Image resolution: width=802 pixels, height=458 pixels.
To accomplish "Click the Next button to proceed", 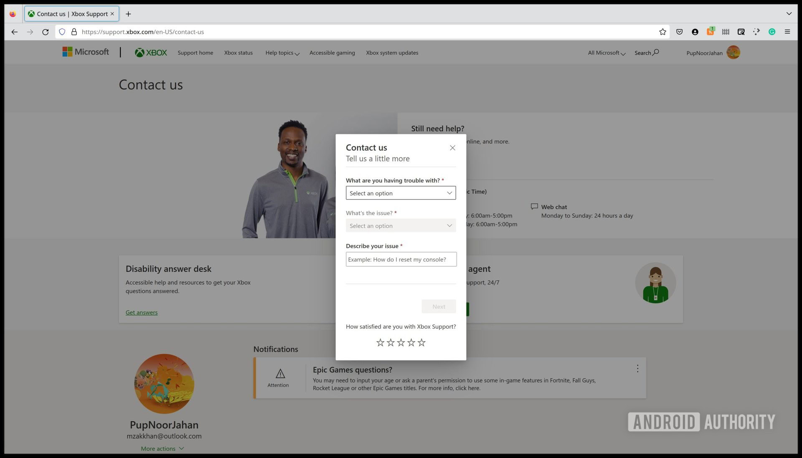I will point(439,306).
